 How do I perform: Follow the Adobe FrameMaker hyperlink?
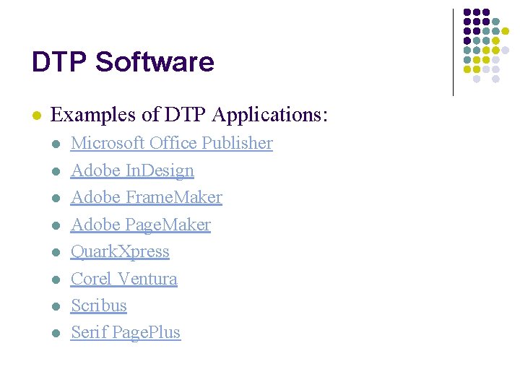point(146,197)
